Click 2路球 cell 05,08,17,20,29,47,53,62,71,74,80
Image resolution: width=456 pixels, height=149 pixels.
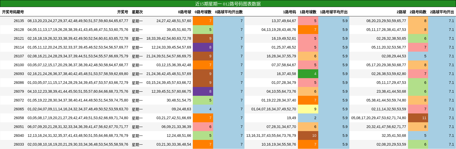[379, 118]
